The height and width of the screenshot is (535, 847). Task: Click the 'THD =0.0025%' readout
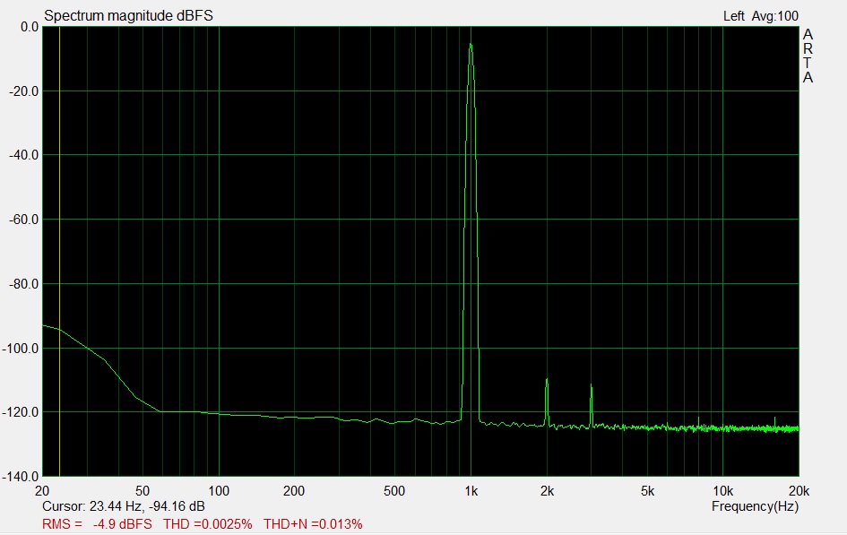[x=207, y=524]
